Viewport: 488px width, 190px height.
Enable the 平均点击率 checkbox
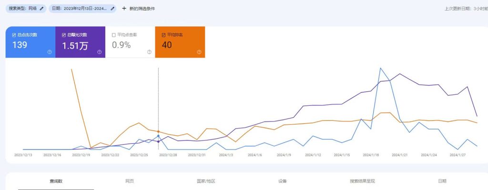click(x=113, y=35)
